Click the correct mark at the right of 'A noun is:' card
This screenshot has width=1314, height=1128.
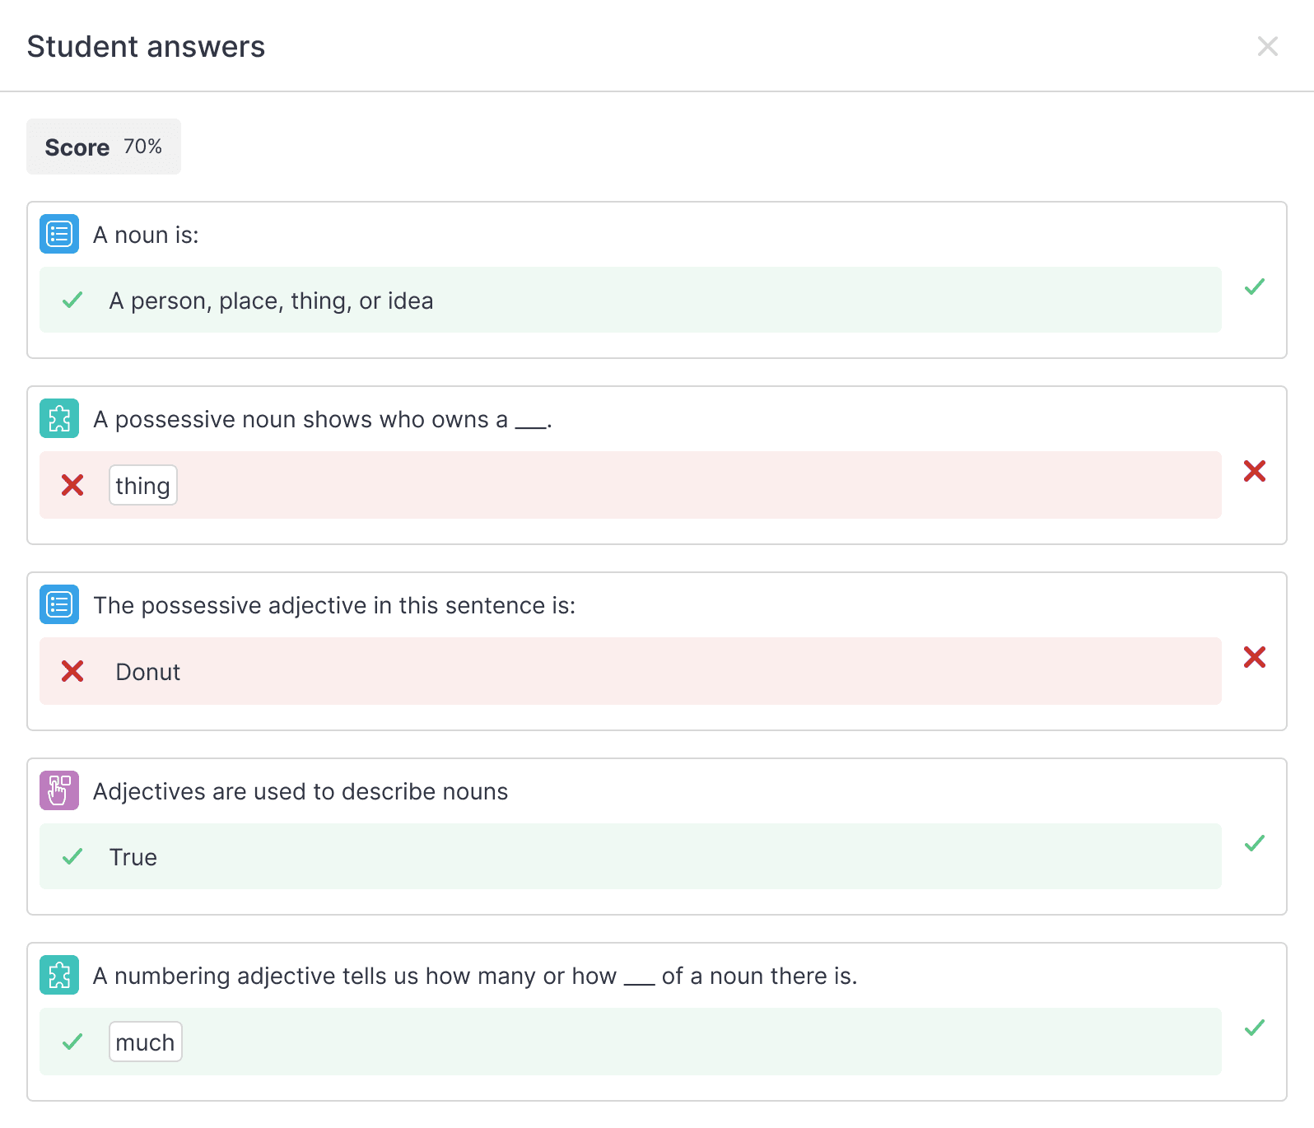tap(1255, 286)
